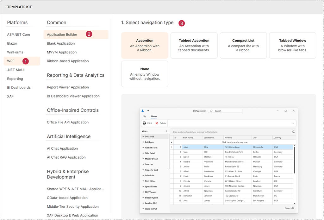
Task: Click the red Delete X icon
Action: pos(157,123)
